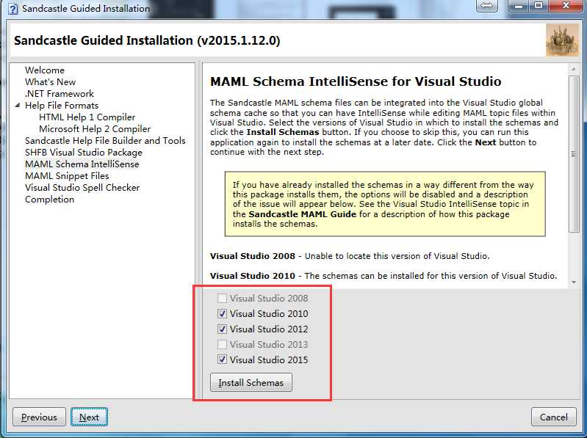Click the Install Schemas button
This screenshot has height=438, width=587.
pos(251,383)
